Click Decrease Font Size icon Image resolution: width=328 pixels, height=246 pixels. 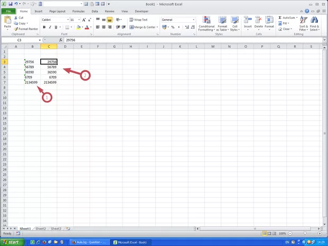(89, 20)
